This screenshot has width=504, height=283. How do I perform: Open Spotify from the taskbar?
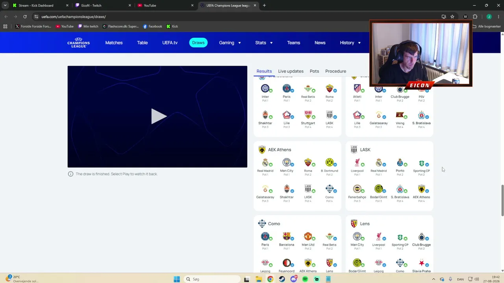pyautogui.click(x=305, y=279)
